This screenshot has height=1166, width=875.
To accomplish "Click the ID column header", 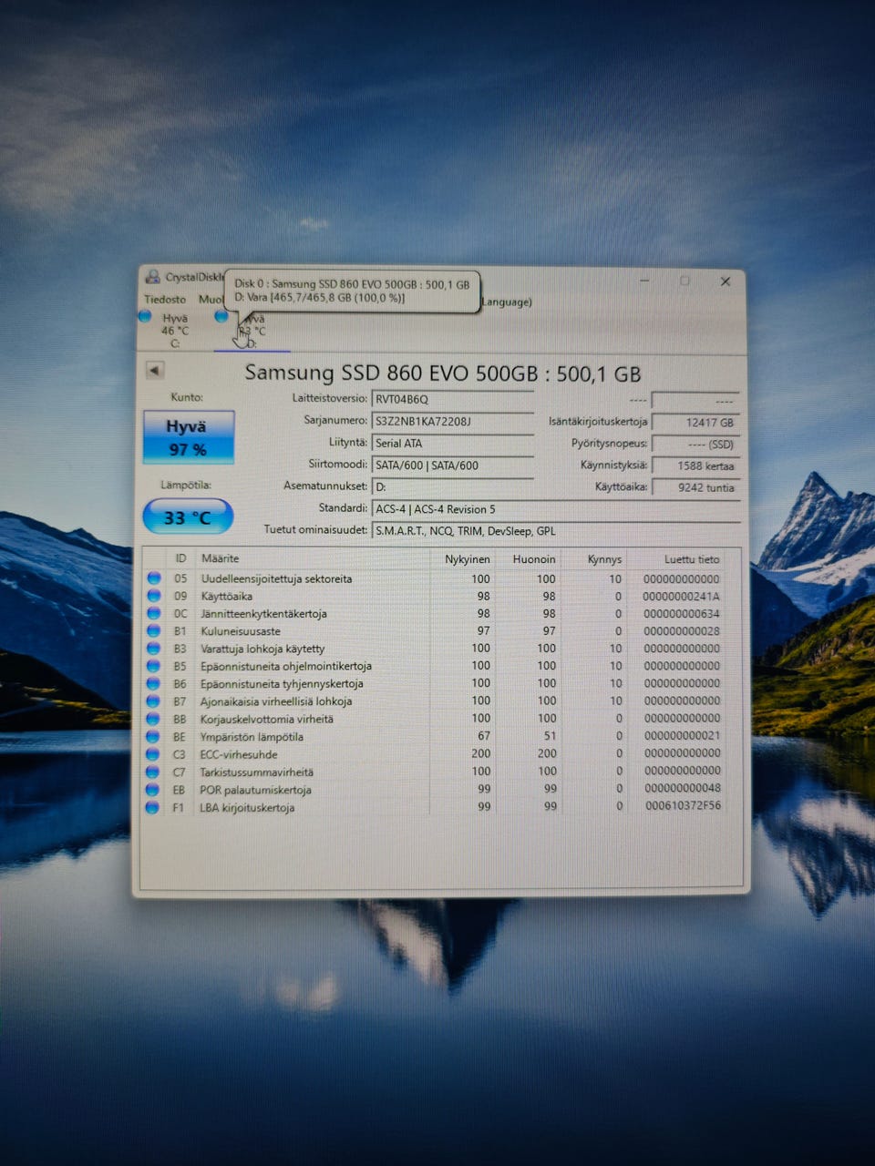I will (x=180, y=558).
